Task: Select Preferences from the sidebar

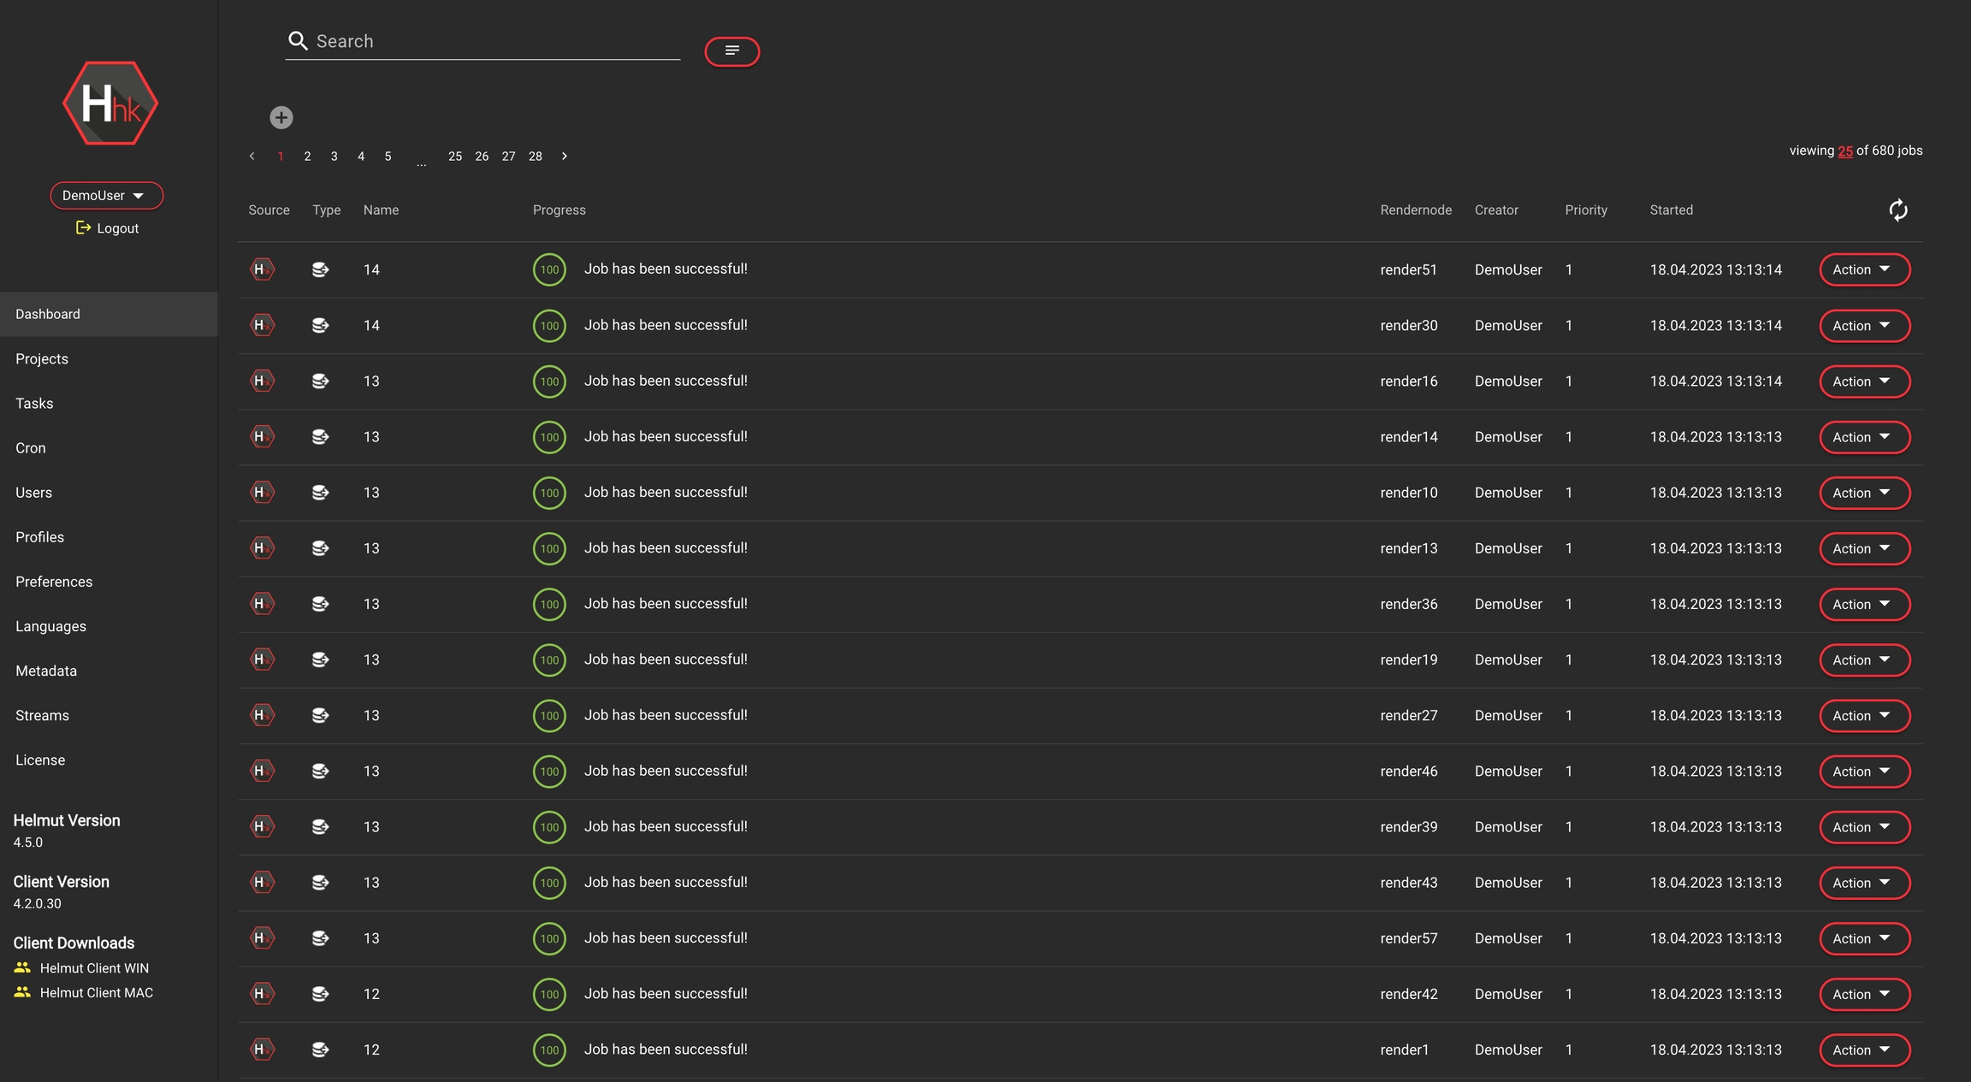Action: tap(54, 582)
